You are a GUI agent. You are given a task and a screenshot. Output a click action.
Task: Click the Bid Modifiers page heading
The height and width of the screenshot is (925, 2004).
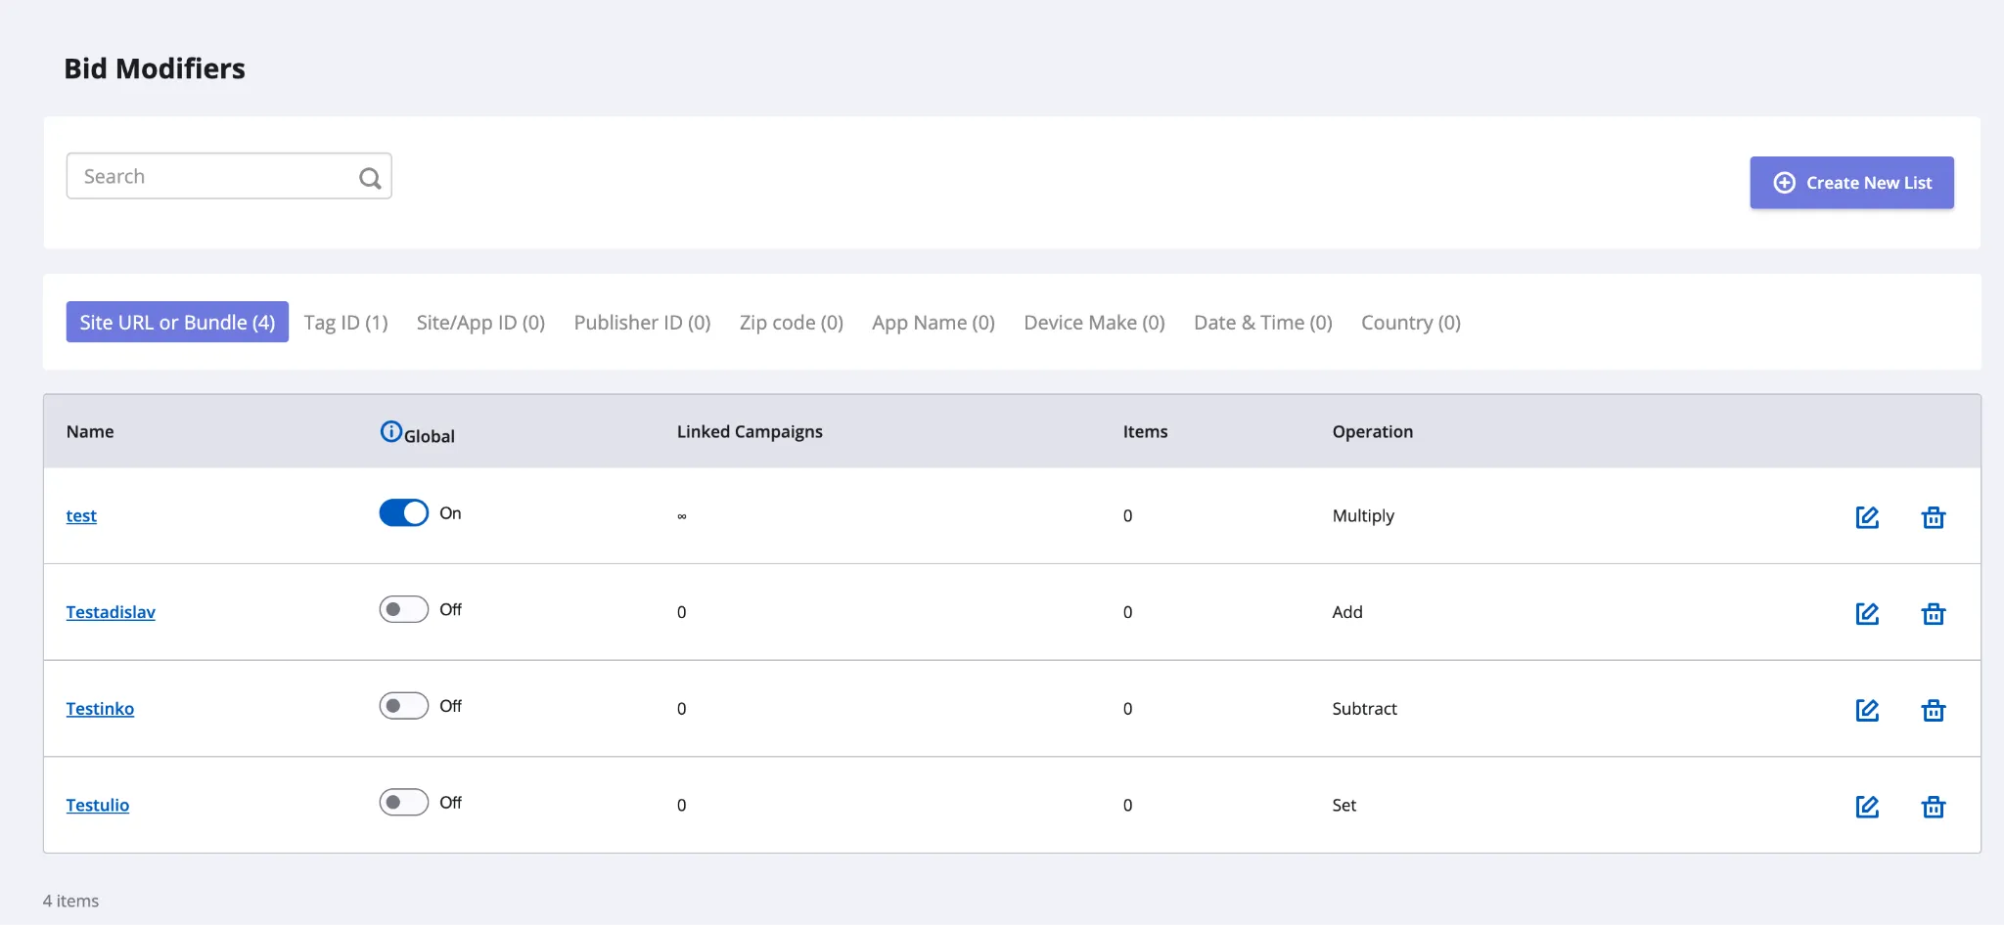click(155, 68)
